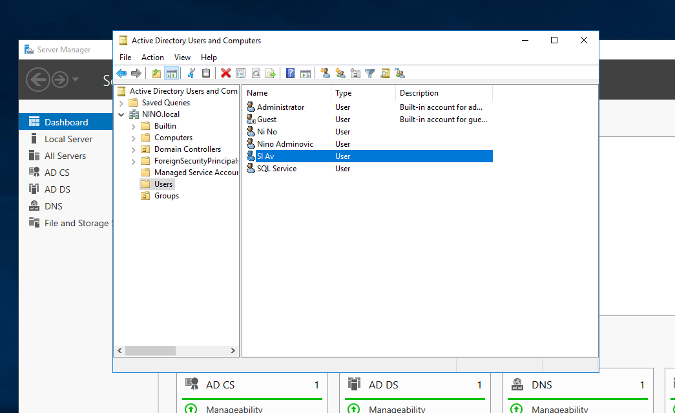The image size is (675, 413).
Task: Open Local Server in Server Manager
Action: tap(65, 139)
